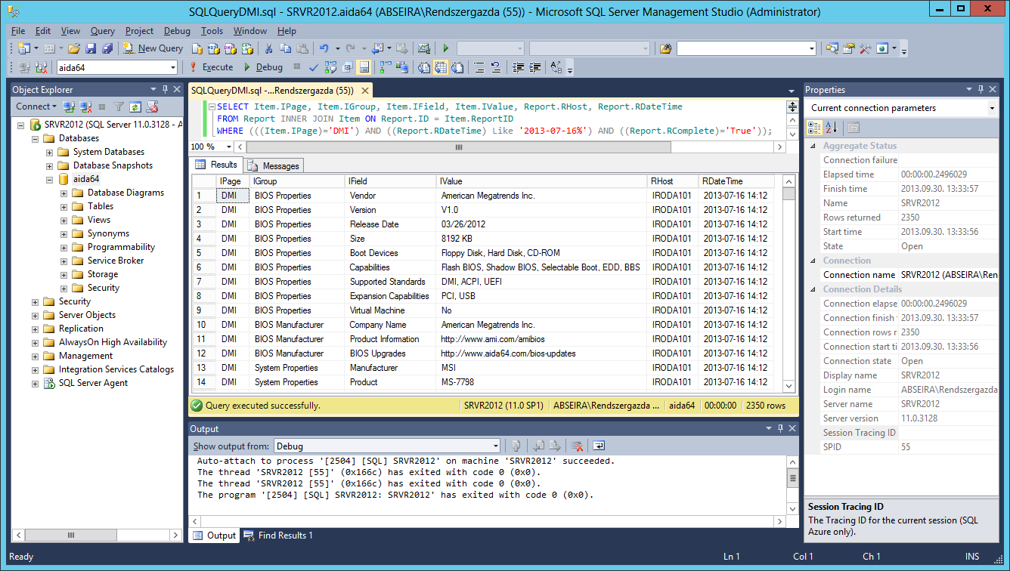The image size is (1010, 571).
Task: Comment out the selected lines
Action: click(x=479, y=67)
